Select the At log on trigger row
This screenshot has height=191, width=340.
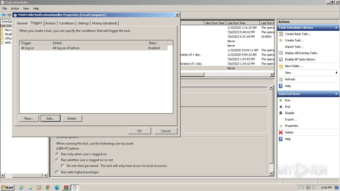[94, 48]
